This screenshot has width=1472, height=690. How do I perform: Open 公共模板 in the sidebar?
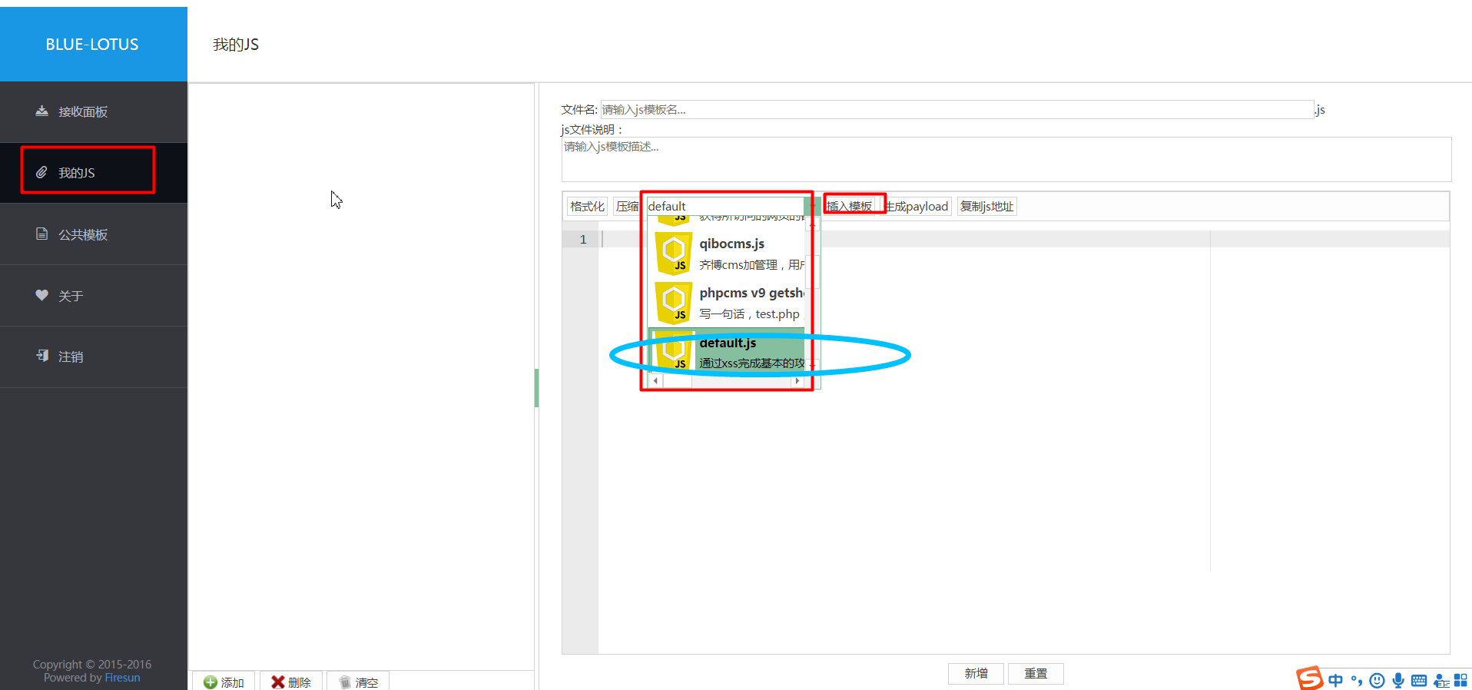tap(93, 234)
